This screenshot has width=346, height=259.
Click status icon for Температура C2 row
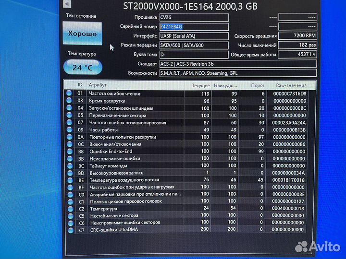71,209
